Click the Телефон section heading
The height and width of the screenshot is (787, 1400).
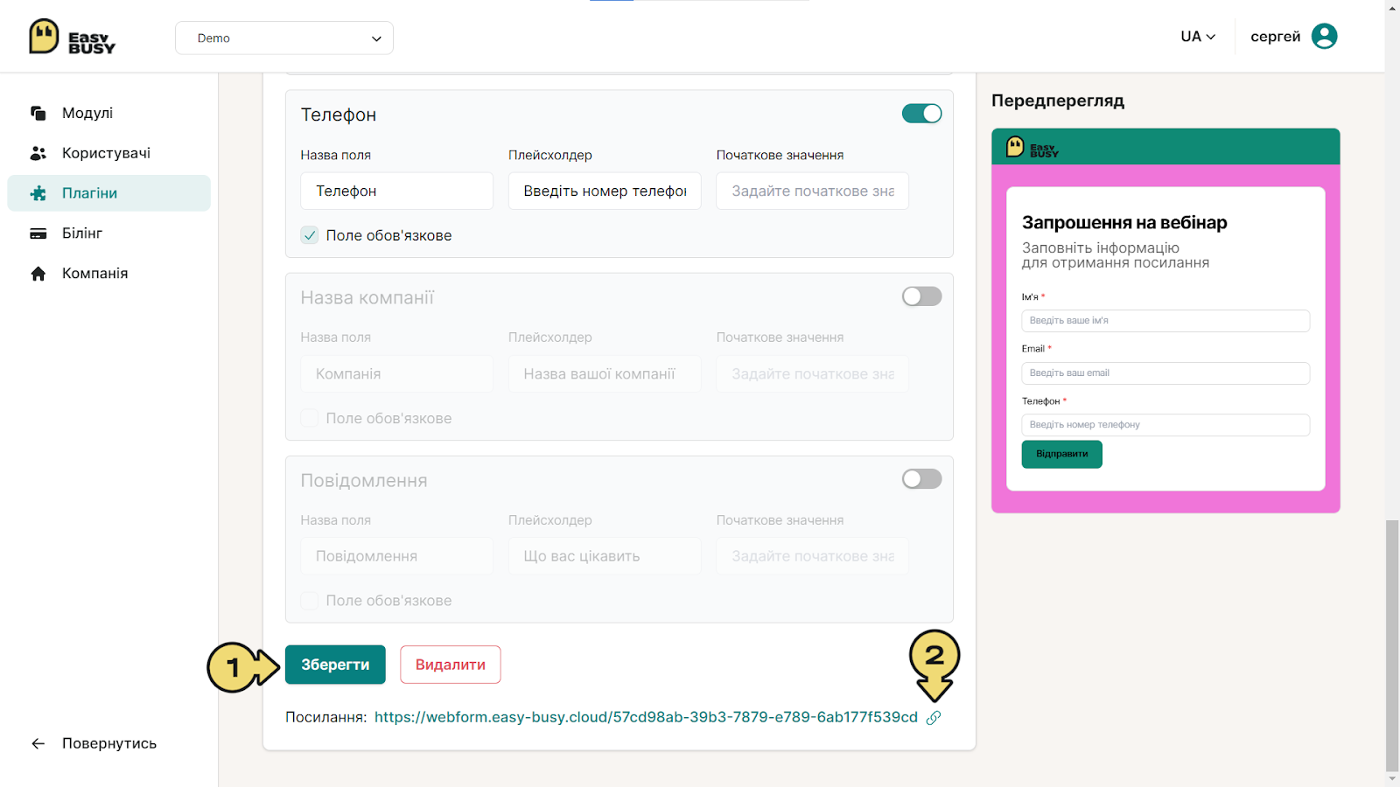tap(339, 115)
